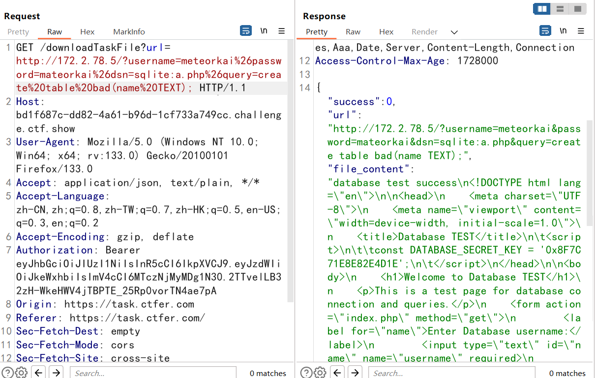Toggle show non-printable \n in Response
Viewport: 595px width, 378px height.
point(563,30)
